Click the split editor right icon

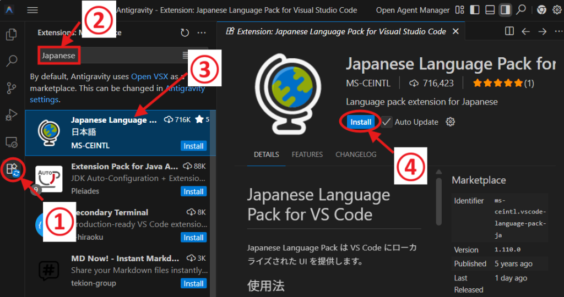coord(509,31)
